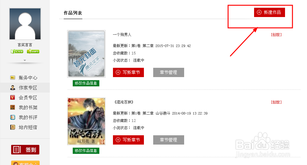The width and height of the screenshot is (307, 165).
Task: Click the user avatar picture
Action: click(x=25, y=24)
